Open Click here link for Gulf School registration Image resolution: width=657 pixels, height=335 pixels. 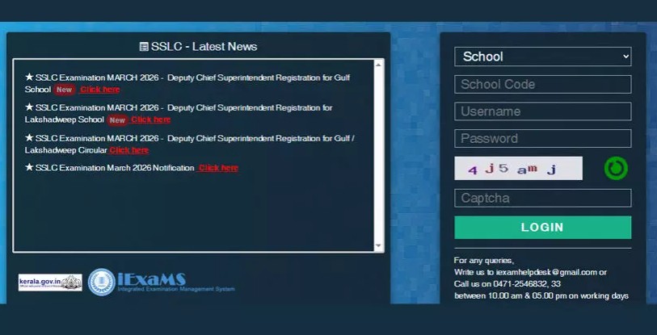point(99,90)
